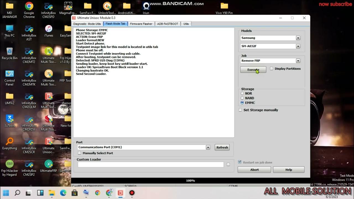Launch InfinityBox AST shortcut
This screenshot has height=199, width=354.
pos(29,33)
